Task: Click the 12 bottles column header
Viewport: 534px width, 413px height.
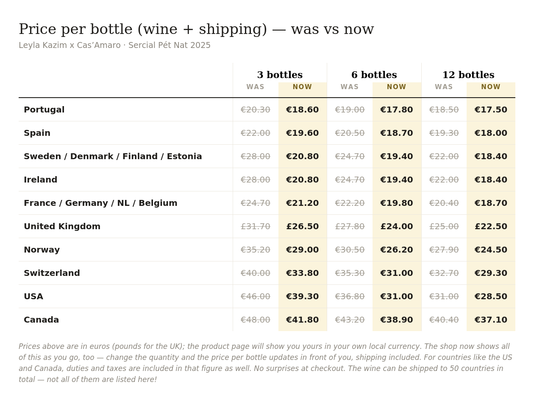Action: click(x=468, y=75)
